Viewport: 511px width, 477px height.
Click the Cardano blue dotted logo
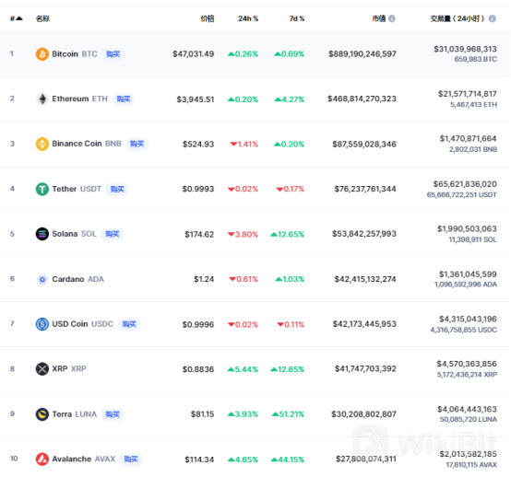click(x=42, y=279)
